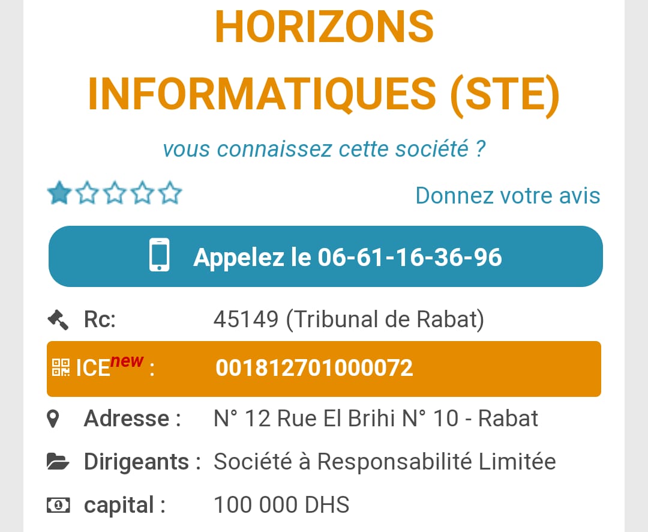Click the red 'new' badge on ICE
648x532 pixels.
[x=127, y=361]
